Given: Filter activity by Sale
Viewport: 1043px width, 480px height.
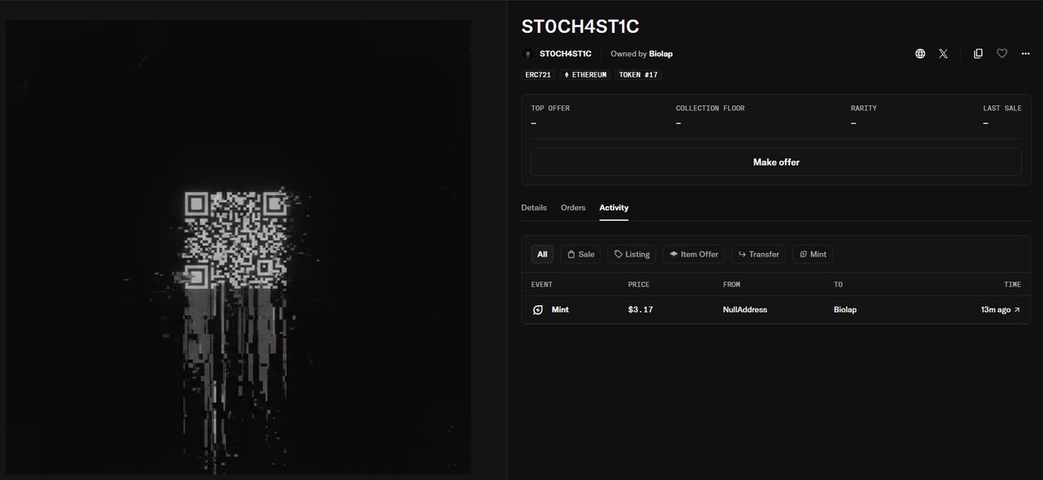Looking at the screenshot, I should [x=580, y=254].
